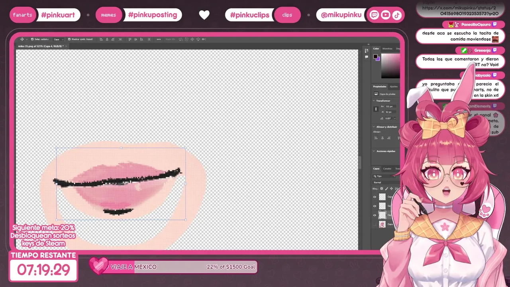Align right in Propiedades Alinear row
The width and height of the screenshot is (510, 287).
[389, 138]
